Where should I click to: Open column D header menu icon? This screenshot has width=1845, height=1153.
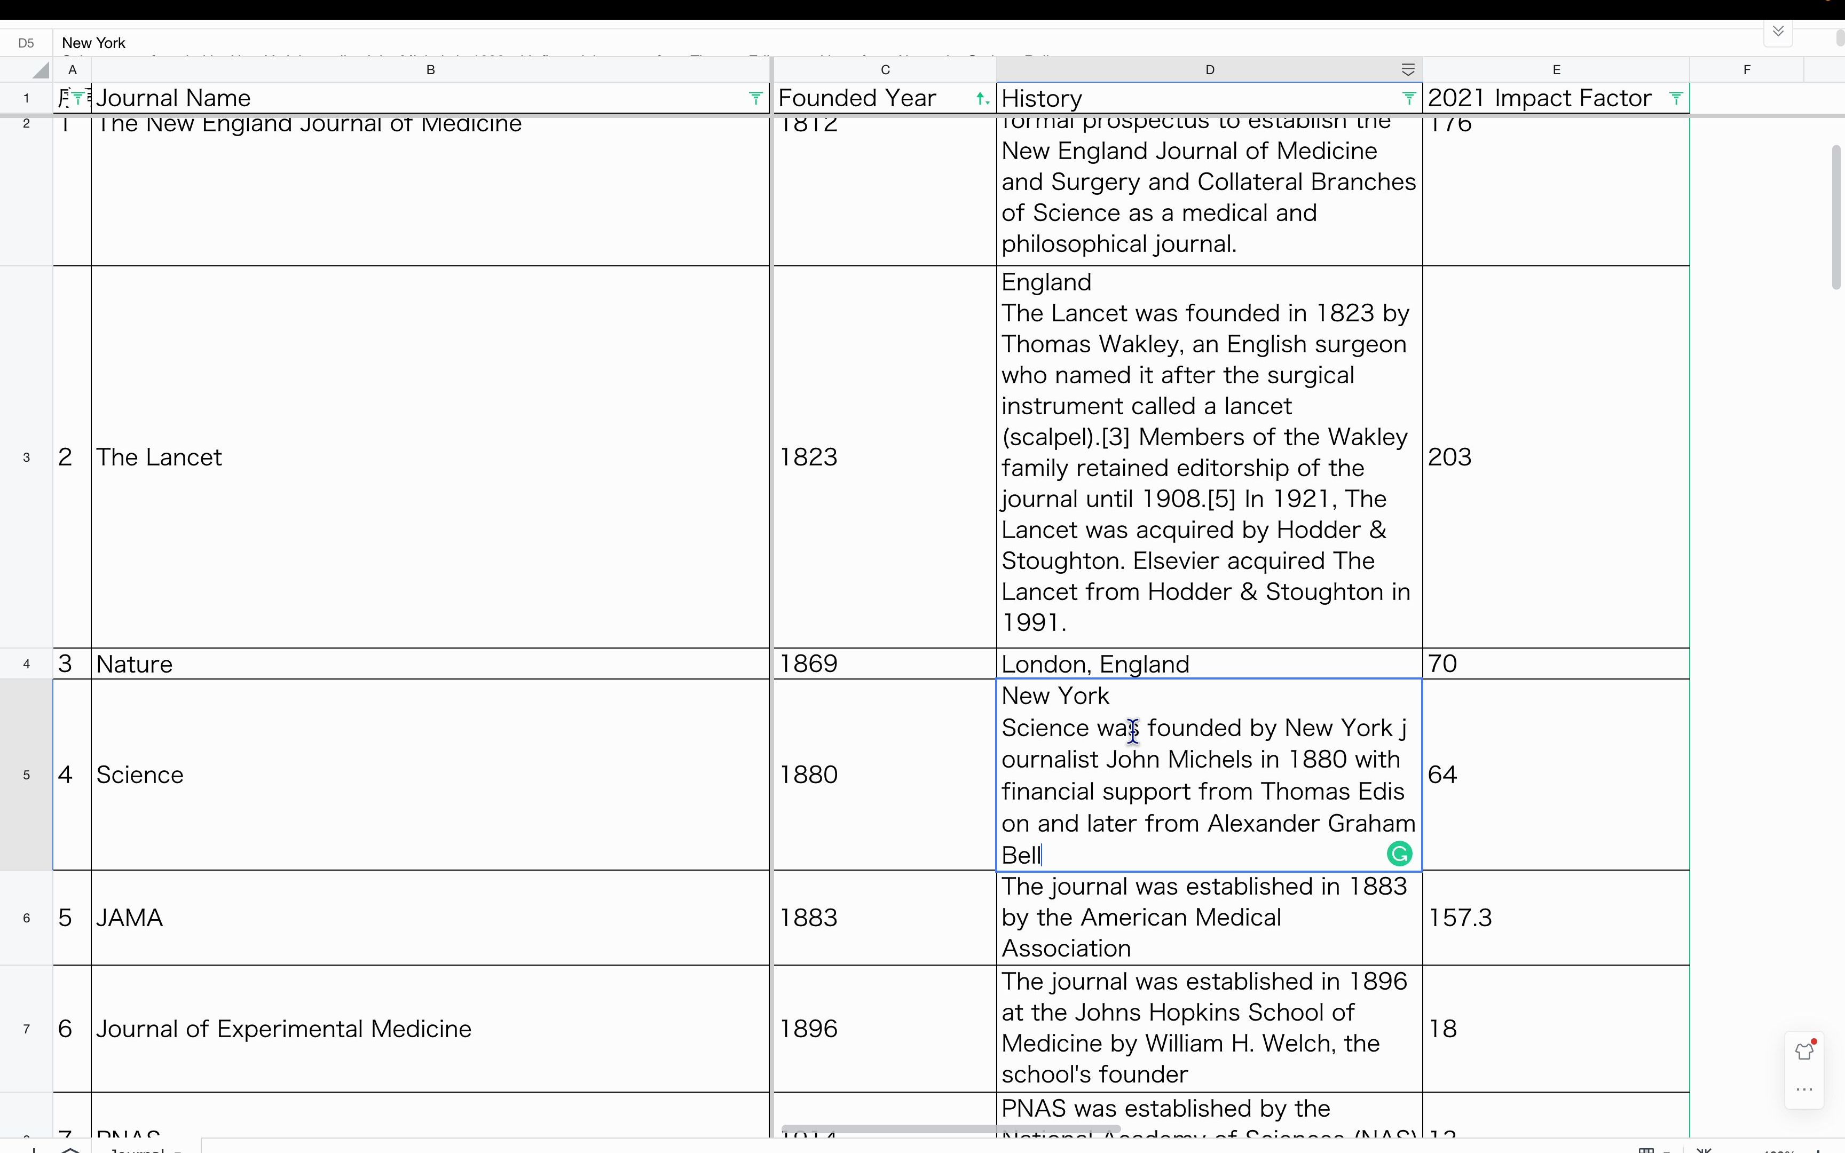point(1408,70)
